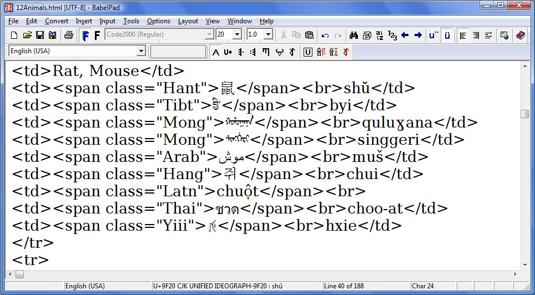Open the help book icon
535x295 pixels.
pos(521,35)
